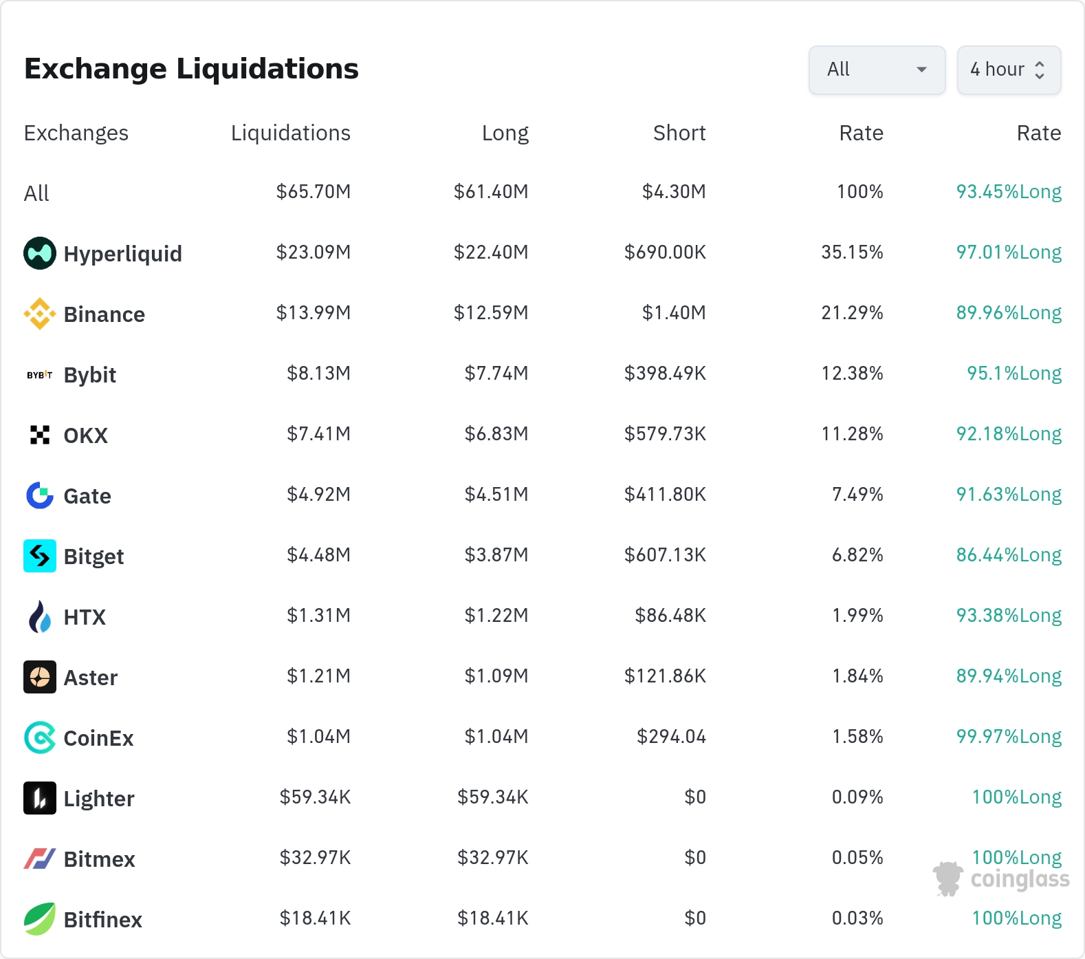1085x959 pixels.
Task: Open the Hyperliquid exchange name link
Action: coord(122,254)
